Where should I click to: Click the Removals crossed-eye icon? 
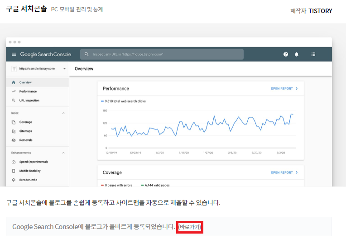(14, 140)
